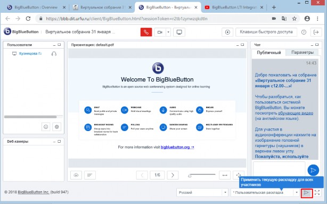Image resolution: width=327 pixels, height=204 pixels.
Task: Open a new browser tab
Action: (x=274, y=7)
